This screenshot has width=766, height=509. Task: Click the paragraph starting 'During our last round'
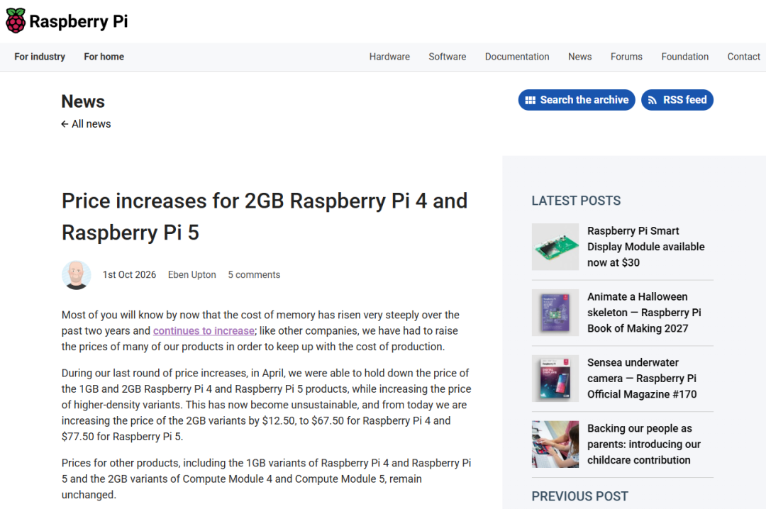coord(266,405)
